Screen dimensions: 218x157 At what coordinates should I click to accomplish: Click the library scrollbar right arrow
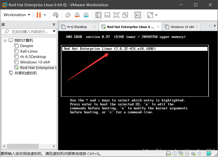coord(54,146)
